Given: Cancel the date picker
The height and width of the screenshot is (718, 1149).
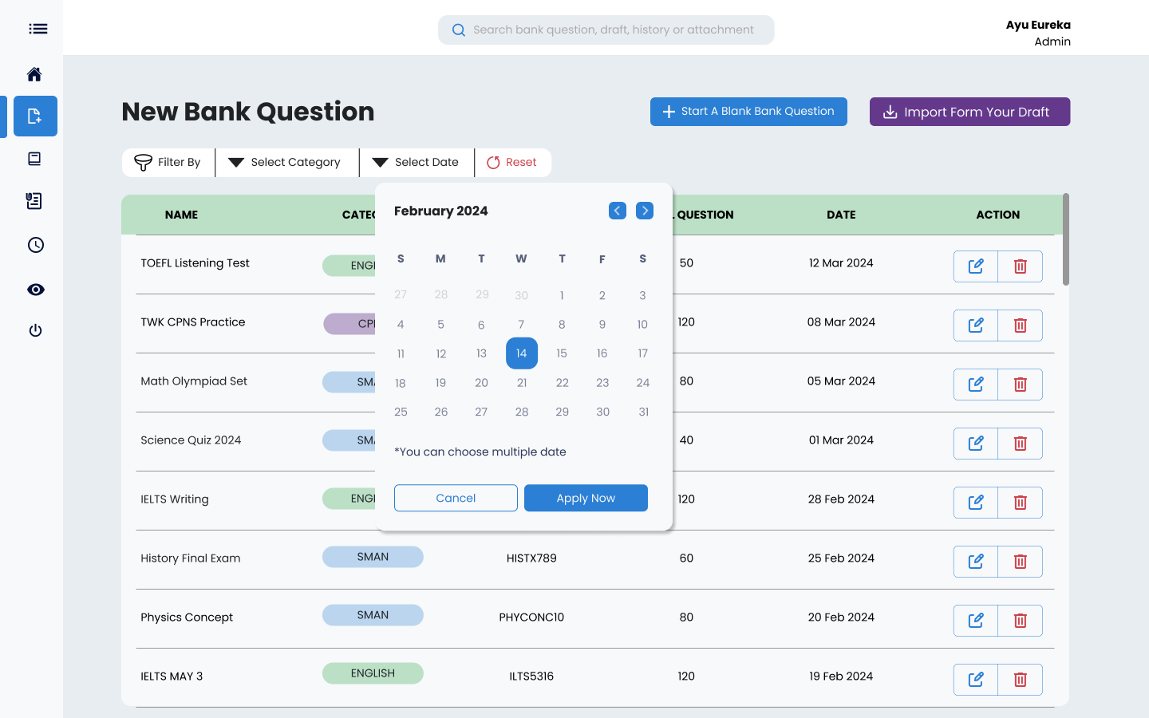Looking at the screenshot, I should tap(456, 498).
